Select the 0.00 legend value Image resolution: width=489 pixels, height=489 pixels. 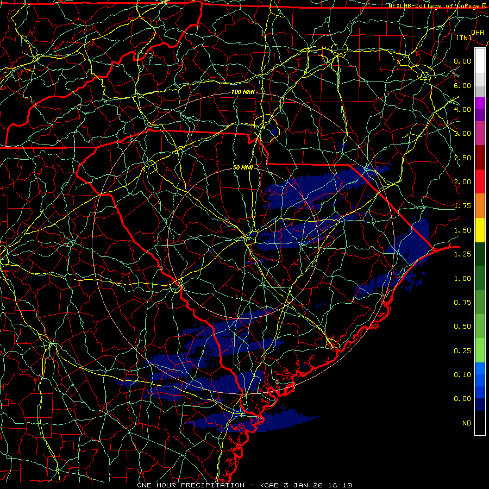(462, 399)
